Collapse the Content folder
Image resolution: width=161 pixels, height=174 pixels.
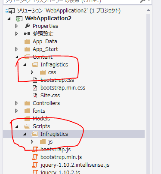pos(17,57)
